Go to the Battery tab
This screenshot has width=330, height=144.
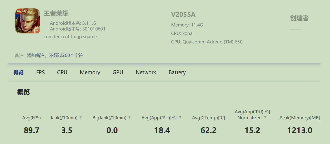pyautogui.click(x=177, y=72)
